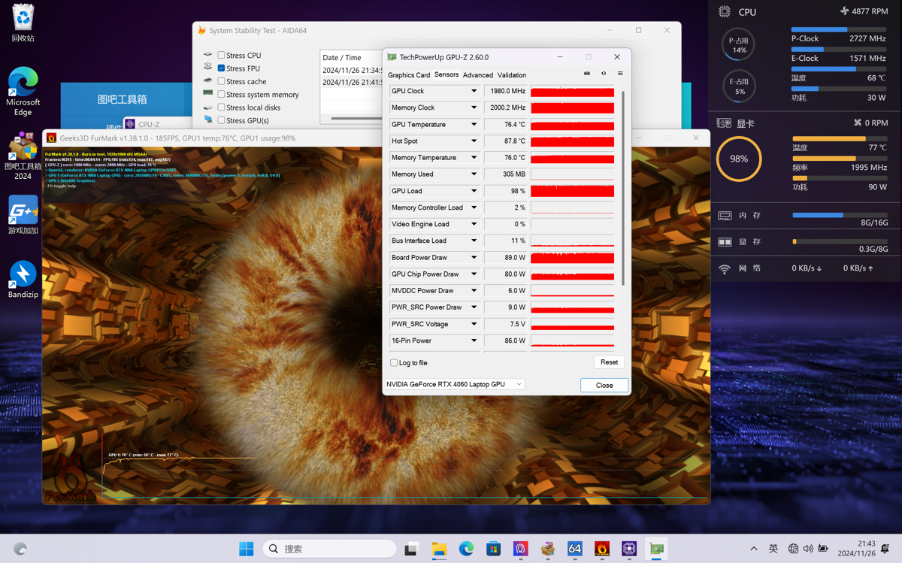The image size is (902, 563).
Task: Click the P-占用 14% ring gauge
Action: point(739,45)
